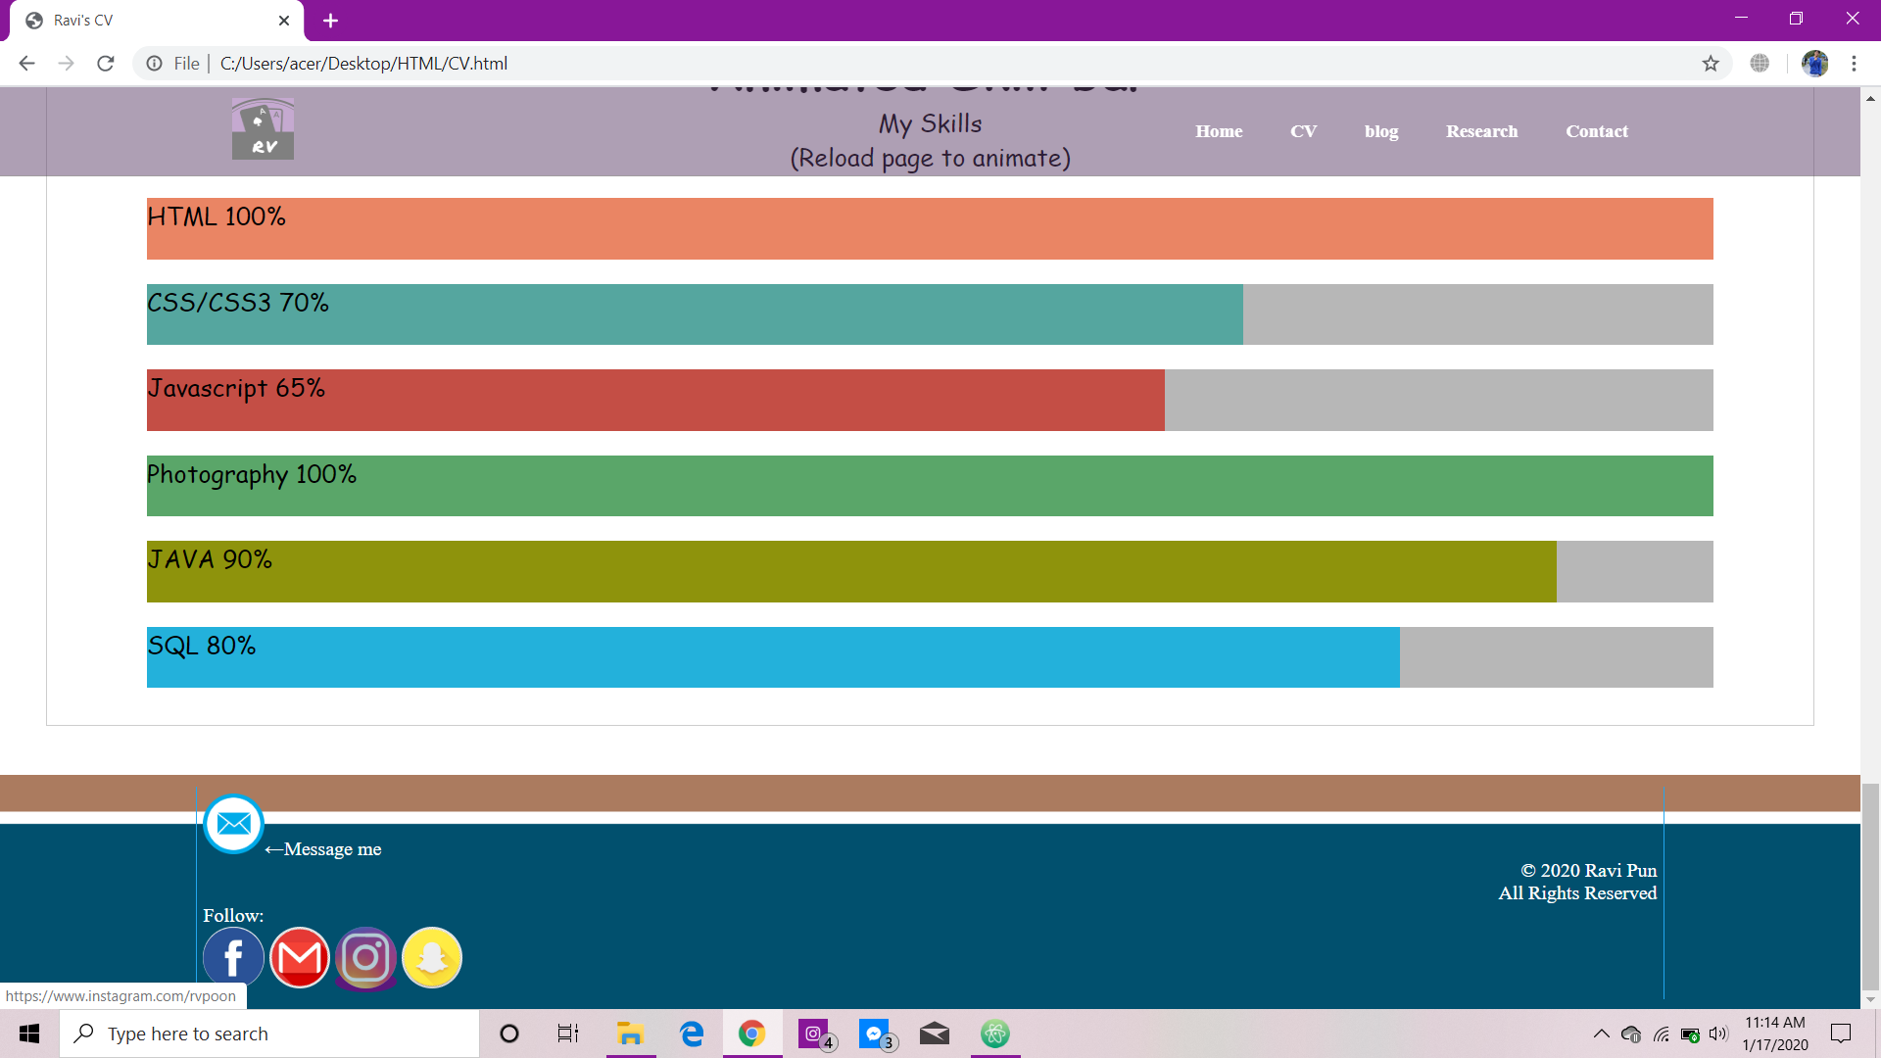This screenshot has width=1881, height=1058.
Task: Show hidden system tray icons
Action: coord(1601,1034)
